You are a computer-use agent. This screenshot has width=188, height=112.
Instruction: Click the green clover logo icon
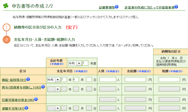point(6,6)
